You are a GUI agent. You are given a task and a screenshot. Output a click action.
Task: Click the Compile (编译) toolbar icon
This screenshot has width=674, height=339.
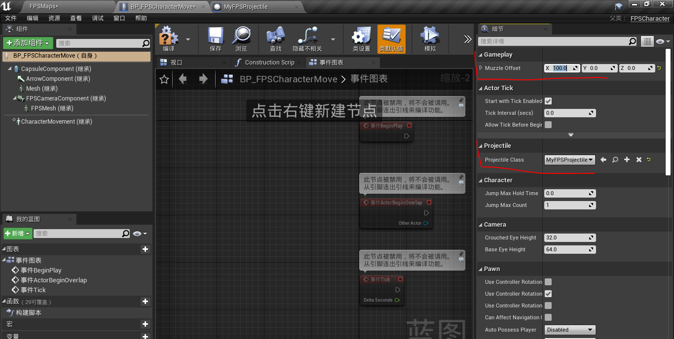pyautogui.click(x=169, y=35)
